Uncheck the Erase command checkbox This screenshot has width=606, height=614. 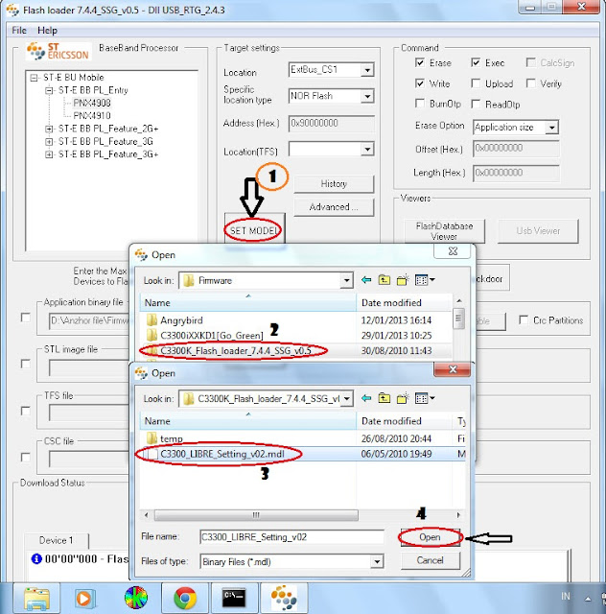pos(420,62)
